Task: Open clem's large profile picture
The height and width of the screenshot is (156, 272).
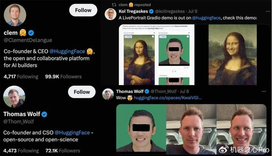Action: pyautogui.click(x=15, y=15)
